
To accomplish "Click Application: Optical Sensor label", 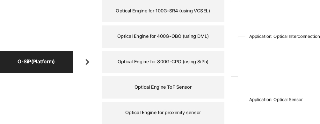I will pyautogui.click(x=276, y=100).
